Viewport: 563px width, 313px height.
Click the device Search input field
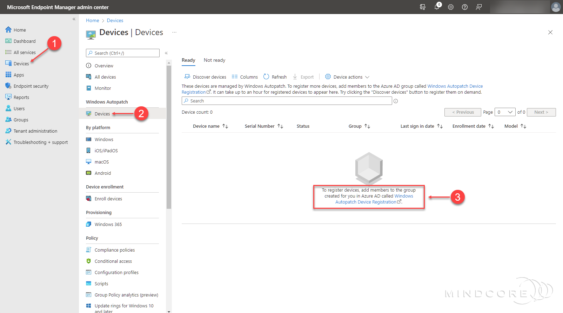[x=287, y=101]
